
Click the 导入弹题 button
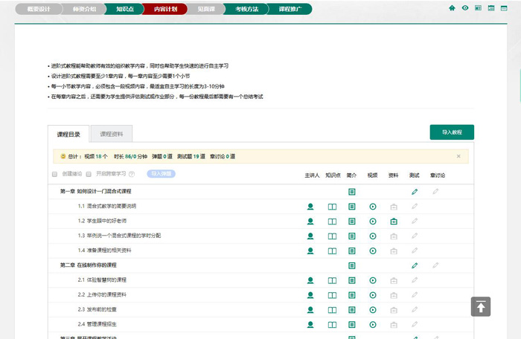point(161,174)
